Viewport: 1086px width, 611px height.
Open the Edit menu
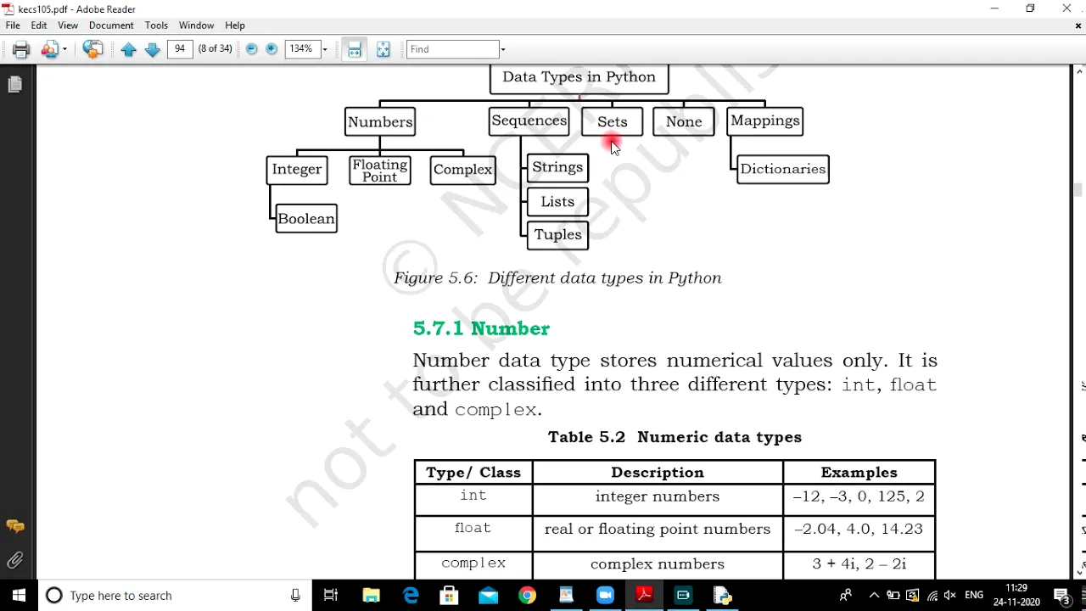pos(39,25)
